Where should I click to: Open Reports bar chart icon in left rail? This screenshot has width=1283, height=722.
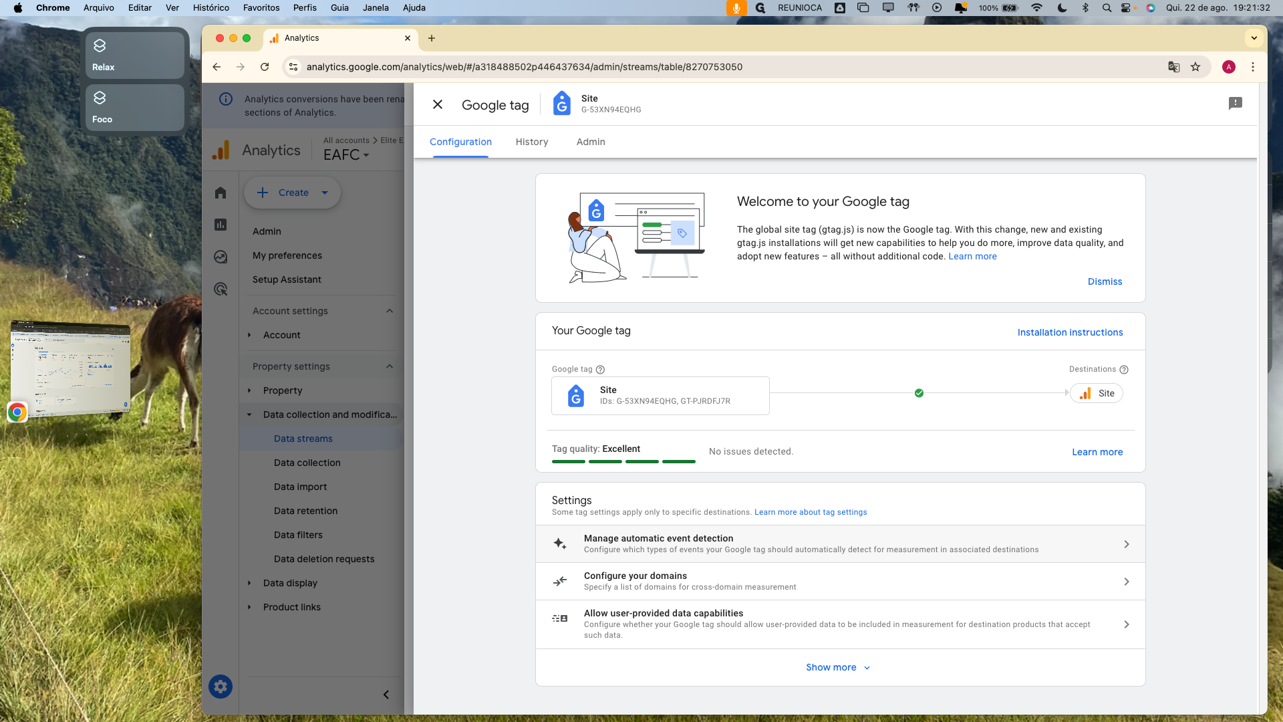point(221,225)
